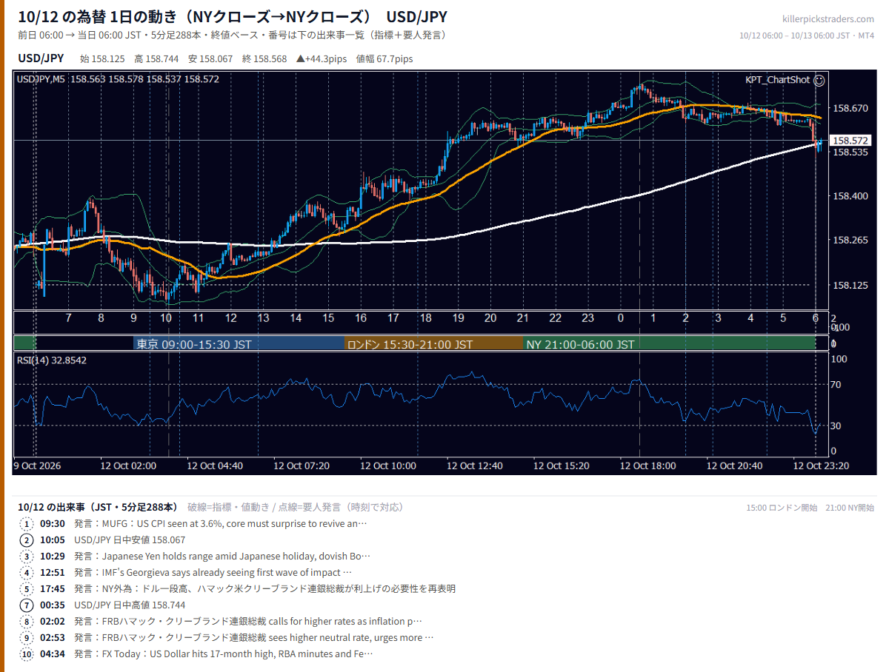The height and width of the screenshot is (672, 889).
Task: Click the ▲+44.3pips change value
Action: tap(322, 58)
